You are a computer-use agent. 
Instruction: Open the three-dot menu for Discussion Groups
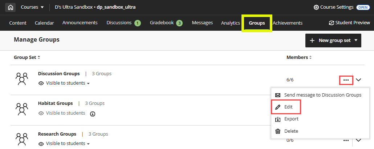[346, 80]
